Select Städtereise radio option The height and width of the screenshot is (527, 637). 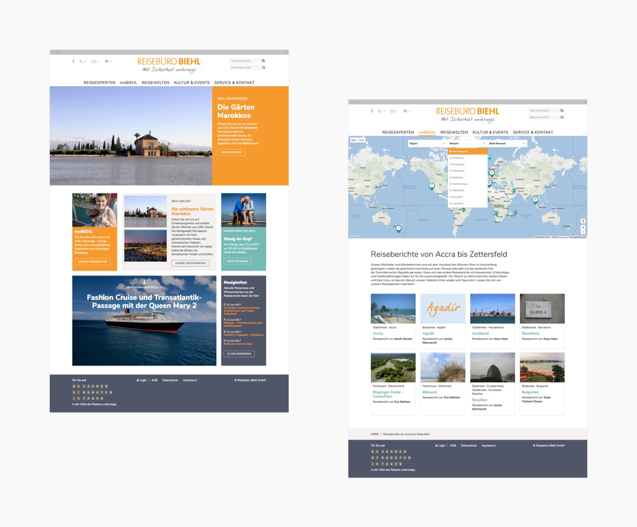[457, 190]
